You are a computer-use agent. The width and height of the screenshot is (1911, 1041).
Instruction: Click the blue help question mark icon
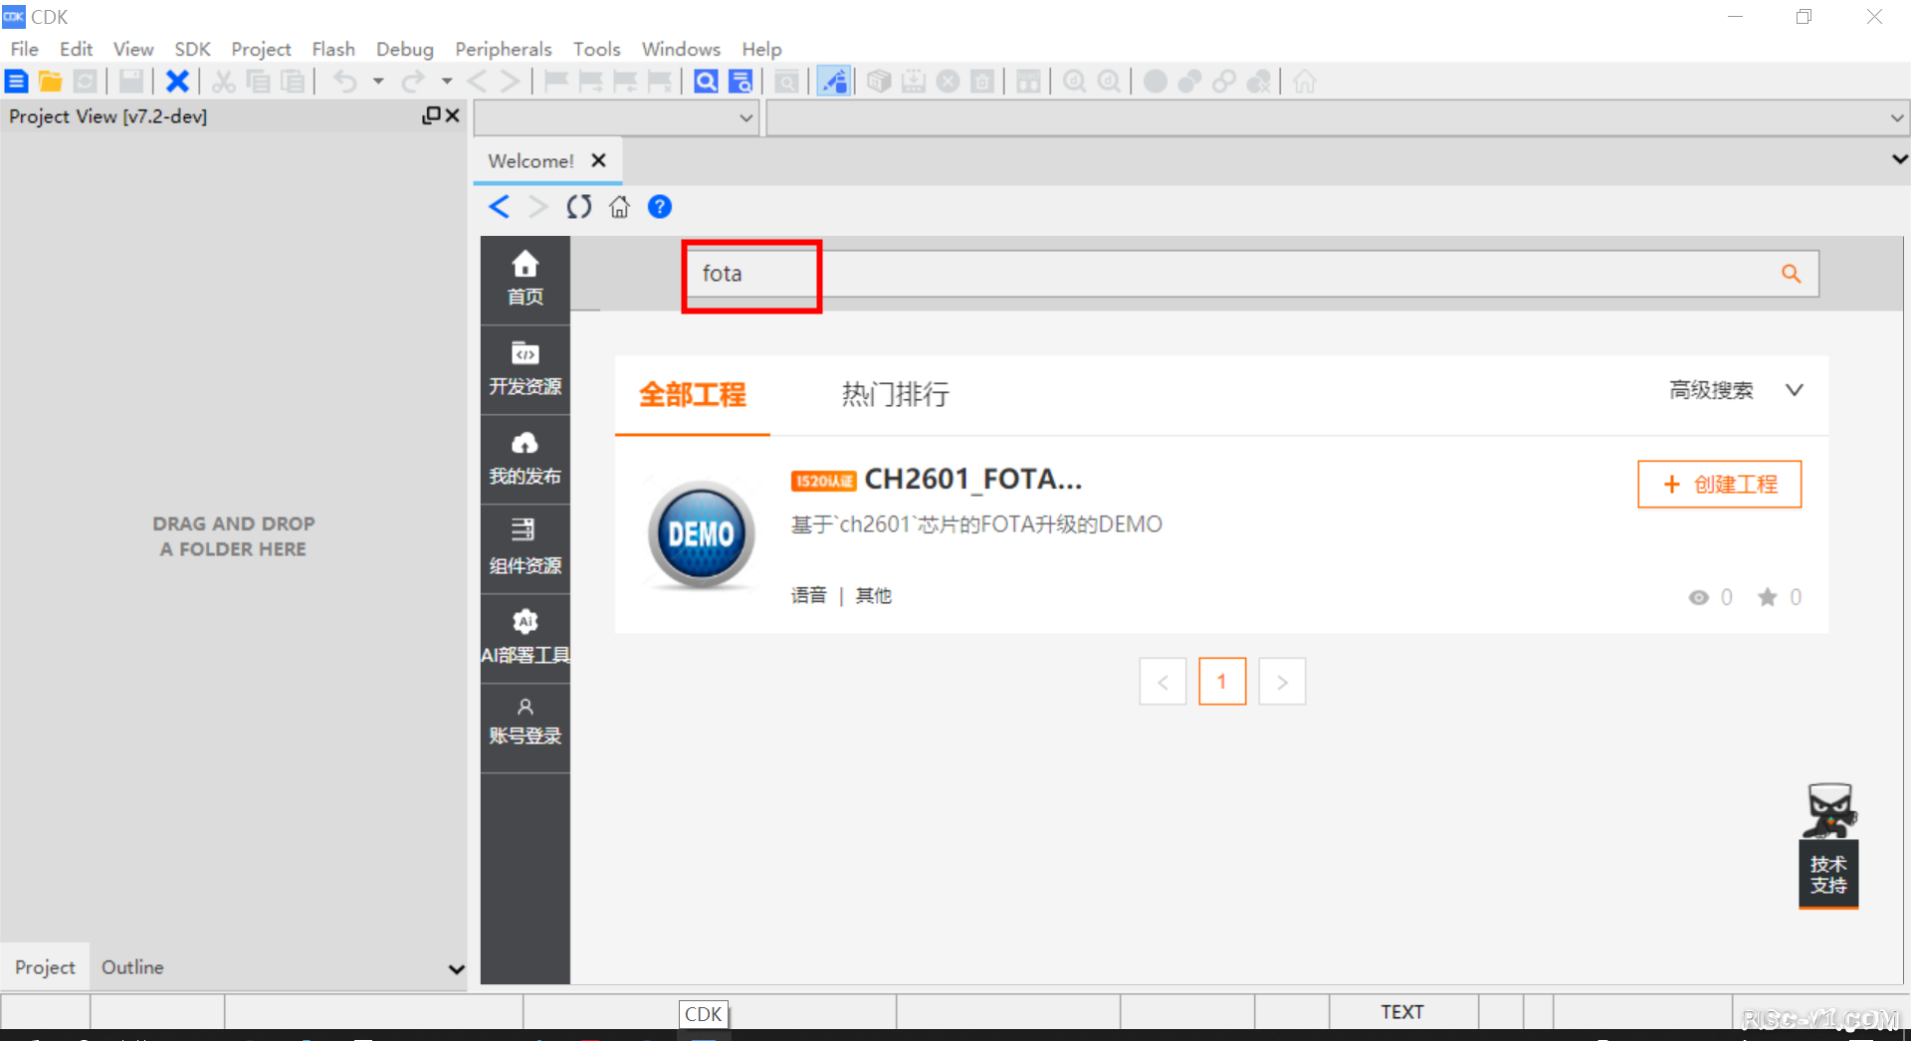point(659,207)
